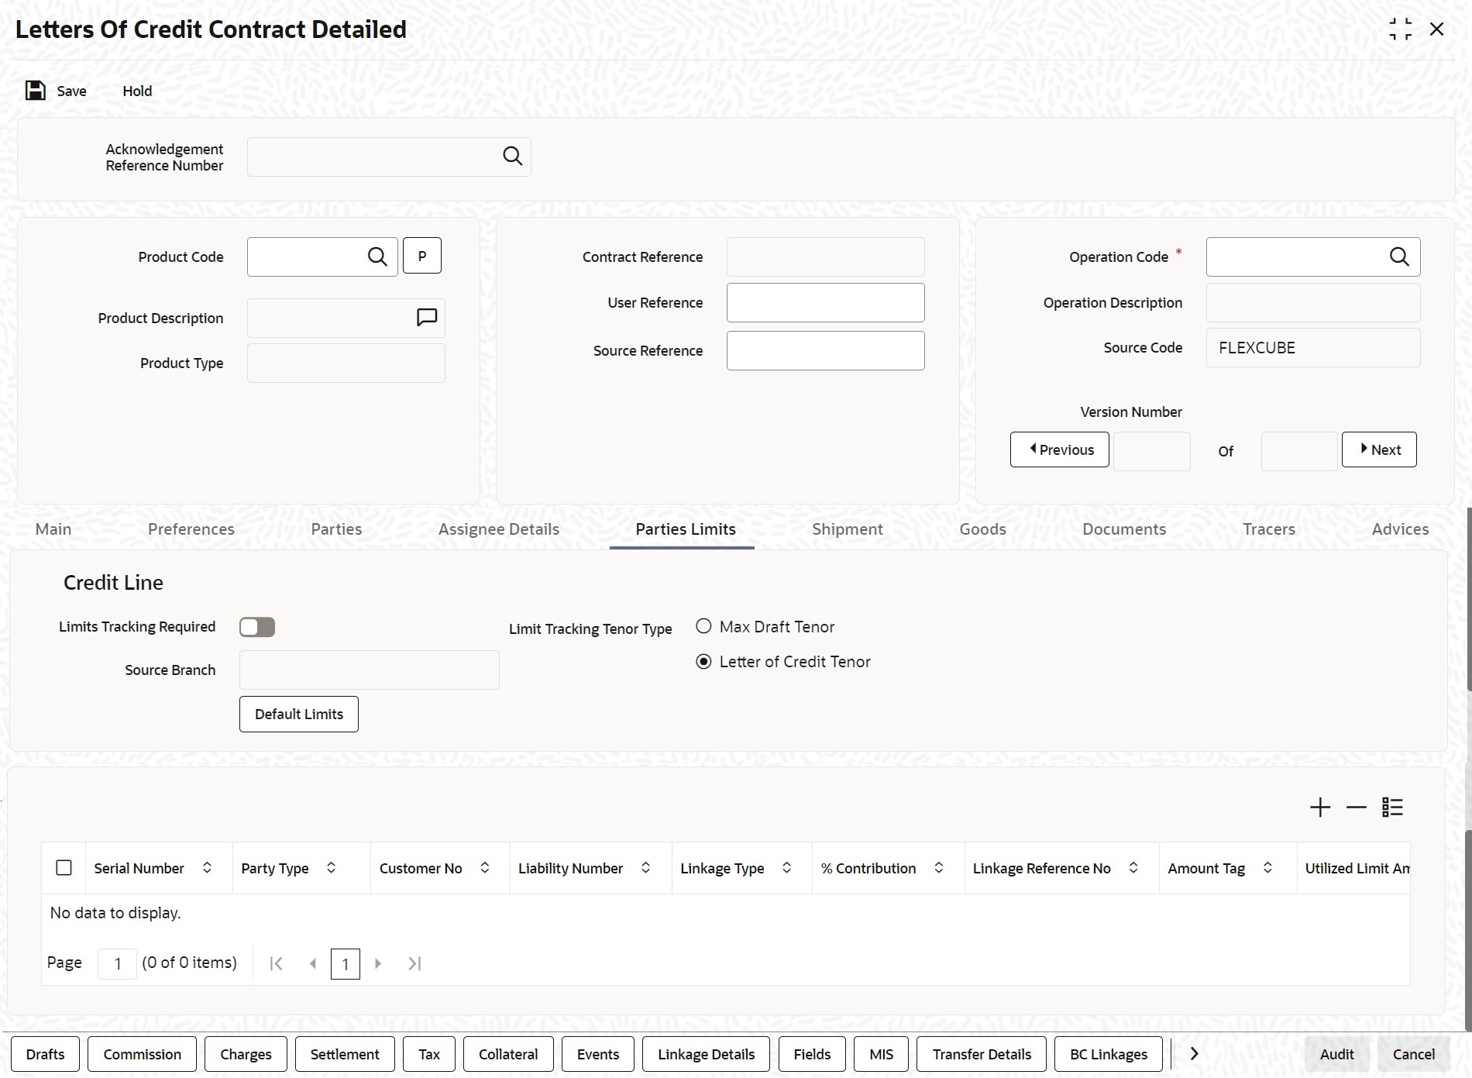Add a row with the plus icon
Viewport: 1472px width, 1078px height.
tap(1320, 808)
